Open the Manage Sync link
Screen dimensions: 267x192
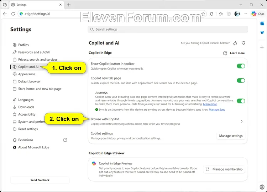click(217, 110)
